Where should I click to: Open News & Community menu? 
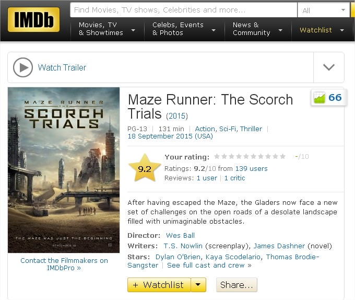click(258, 29)
